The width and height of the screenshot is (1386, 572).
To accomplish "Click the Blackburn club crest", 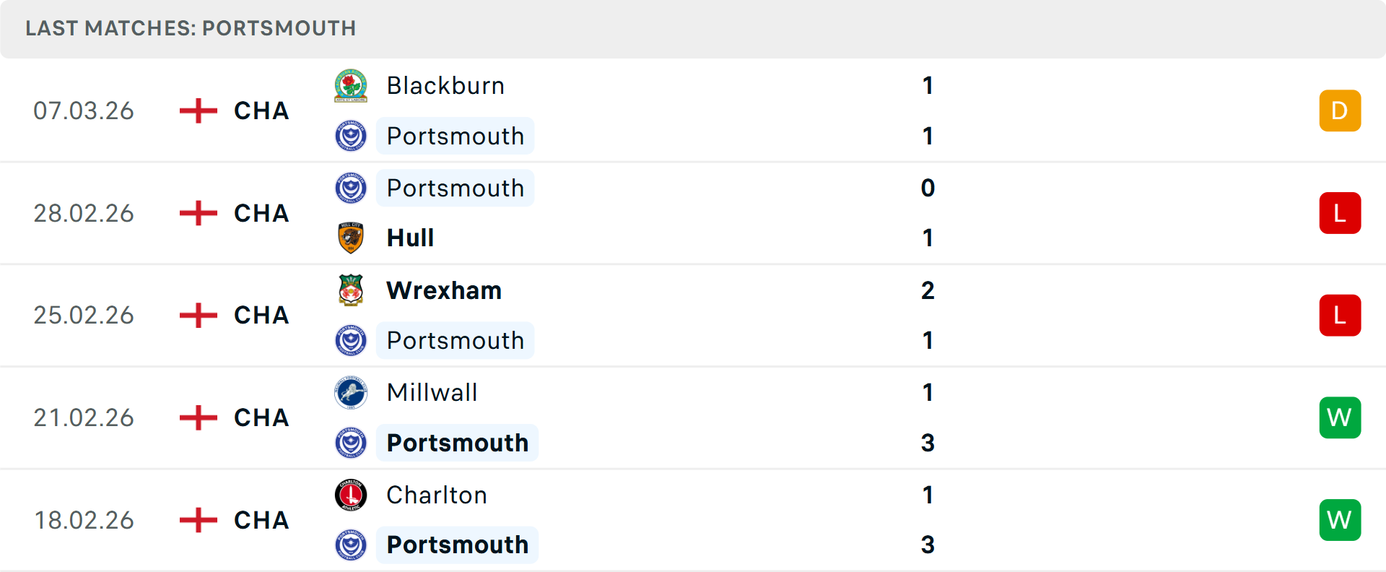I will click(x=351, y=85).
